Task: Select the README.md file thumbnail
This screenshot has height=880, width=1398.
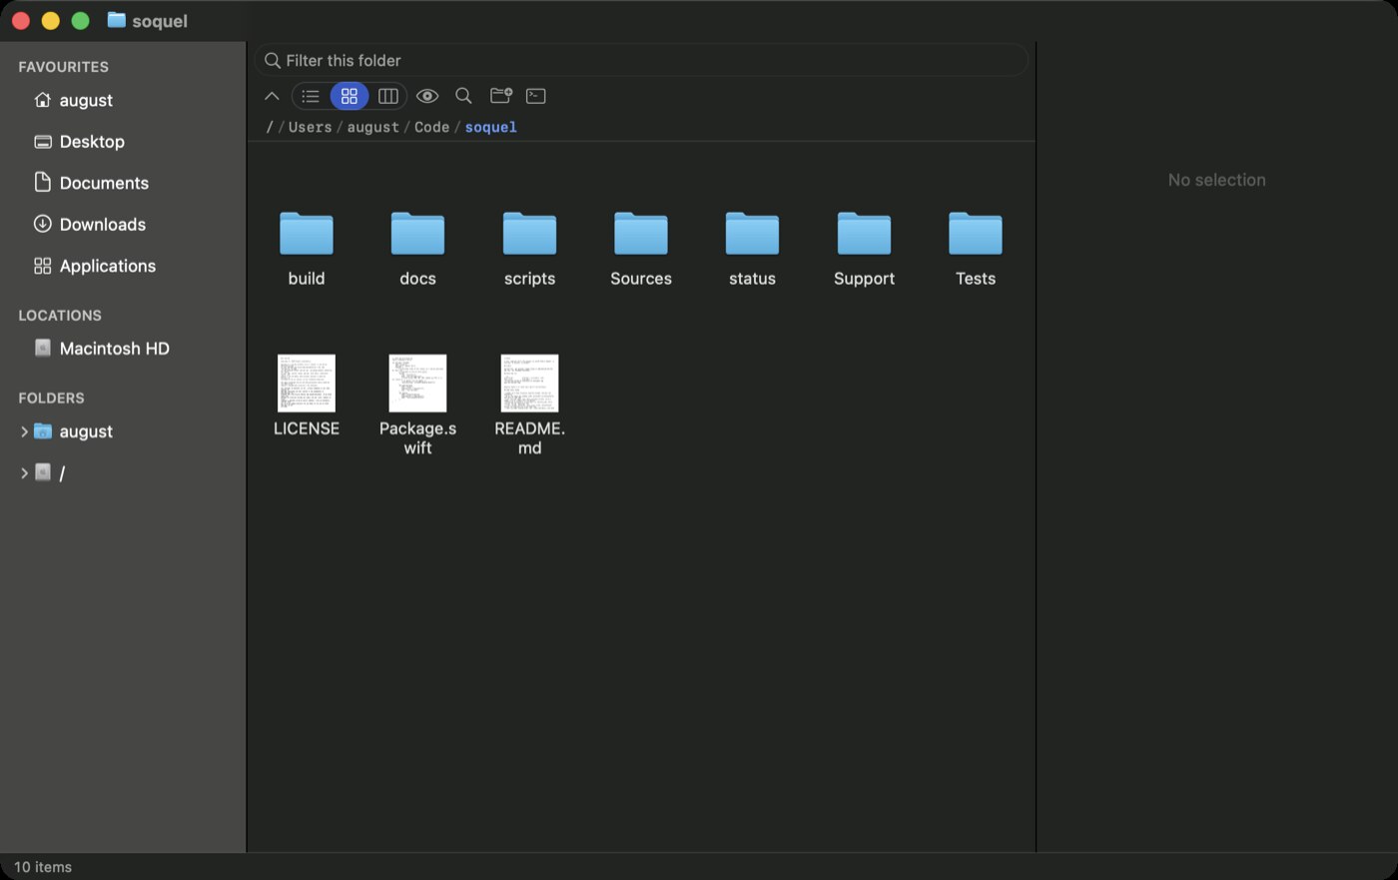Action: point(529,383)
